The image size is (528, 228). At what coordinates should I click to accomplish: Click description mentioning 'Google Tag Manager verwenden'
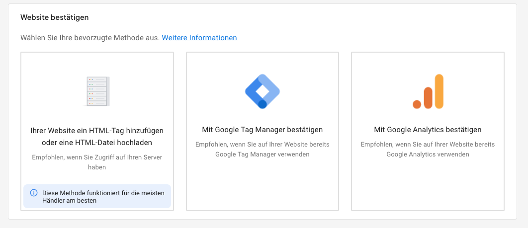click(263, 150)
